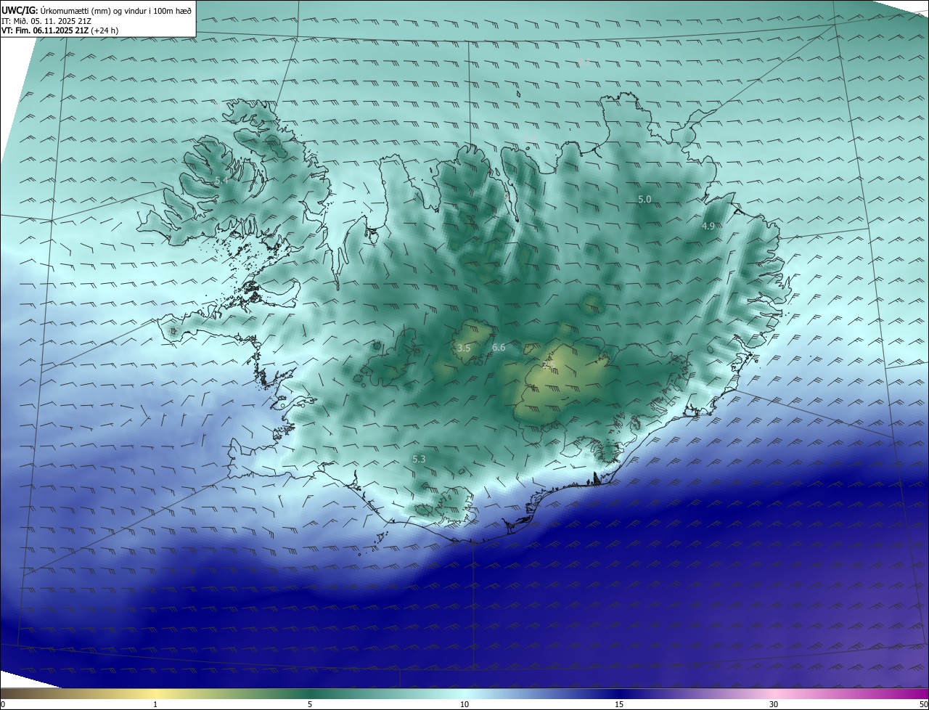Click the 5.3 value on the map

tap(419, 459)
